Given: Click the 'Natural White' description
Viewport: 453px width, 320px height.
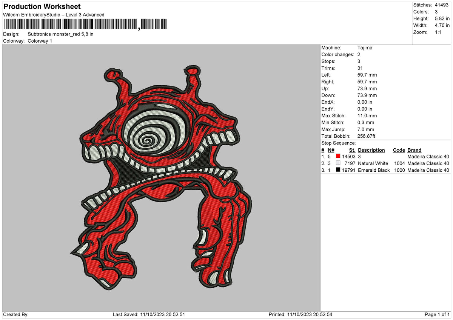Looking at the screenshot, I should click(x=373, y=163).
